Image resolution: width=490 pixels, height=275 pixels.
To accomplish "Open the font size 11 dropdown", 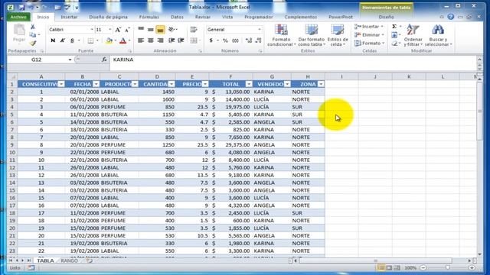I will point(110,30).
